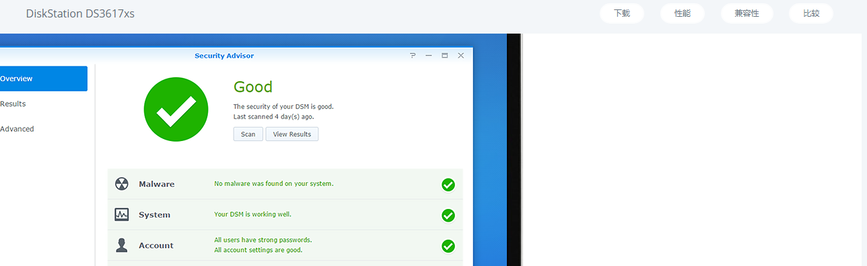Viewport: 867px width, 266px height.
Task: Start a security Scan
Action: (248, 134)
